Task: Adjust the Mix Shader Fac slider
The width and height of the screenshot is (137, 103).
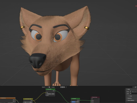Action: coord(75,102)
